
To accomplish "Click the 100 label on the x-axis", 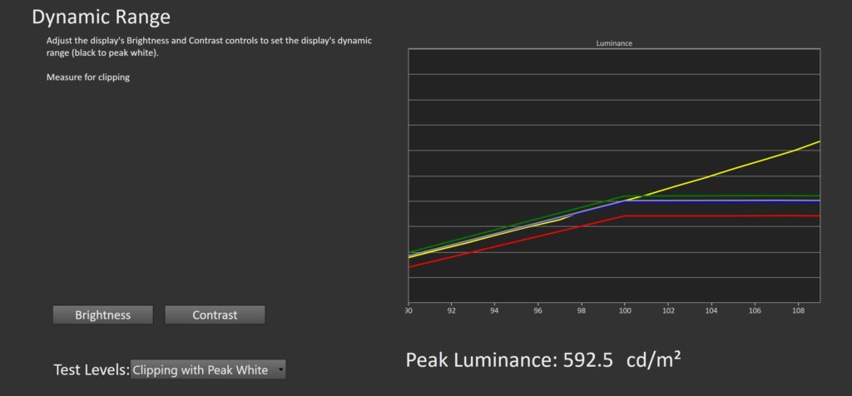I will click(624, 309).
